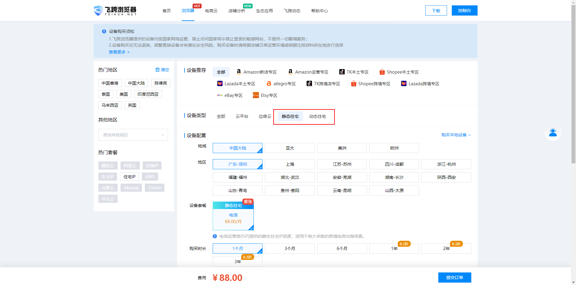Open 购买本地设备 link
The width and height of the screenshot is (576, 285).
(456, 135)
